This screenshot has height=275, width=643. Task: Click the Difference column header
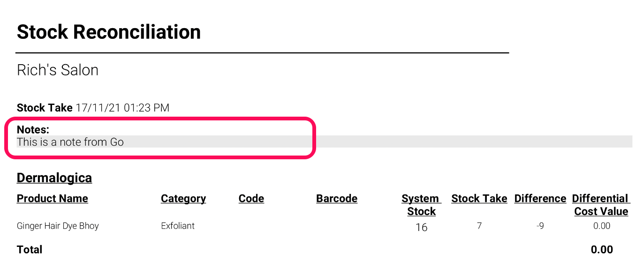540,199
